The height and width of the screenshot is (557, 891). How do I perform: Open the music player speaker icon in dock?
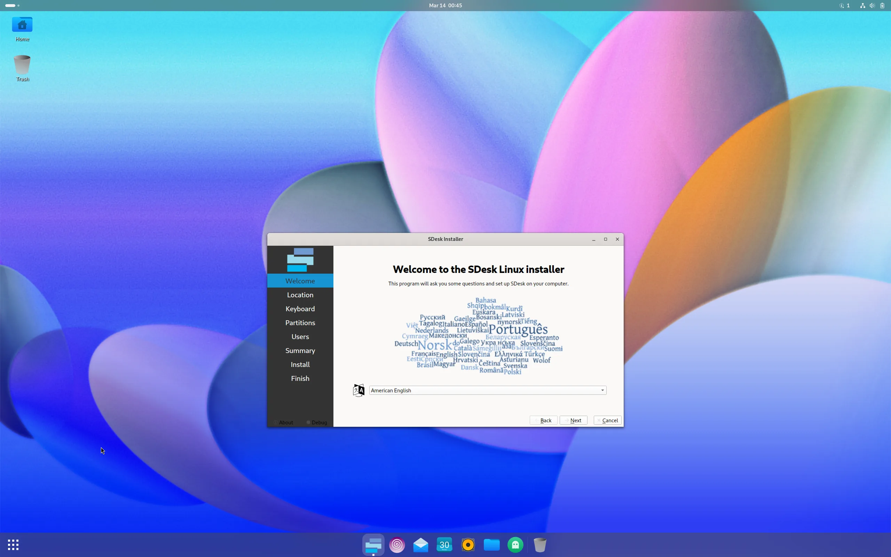click(467, 544)
